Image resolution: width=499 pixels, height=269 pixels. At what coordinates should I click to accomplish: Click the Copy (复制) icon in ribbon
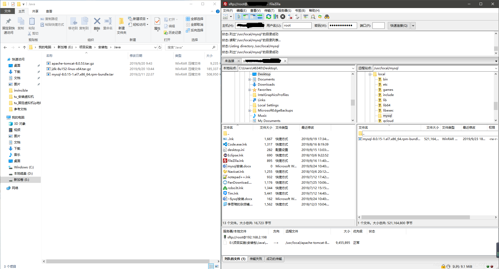click(21, 24)
